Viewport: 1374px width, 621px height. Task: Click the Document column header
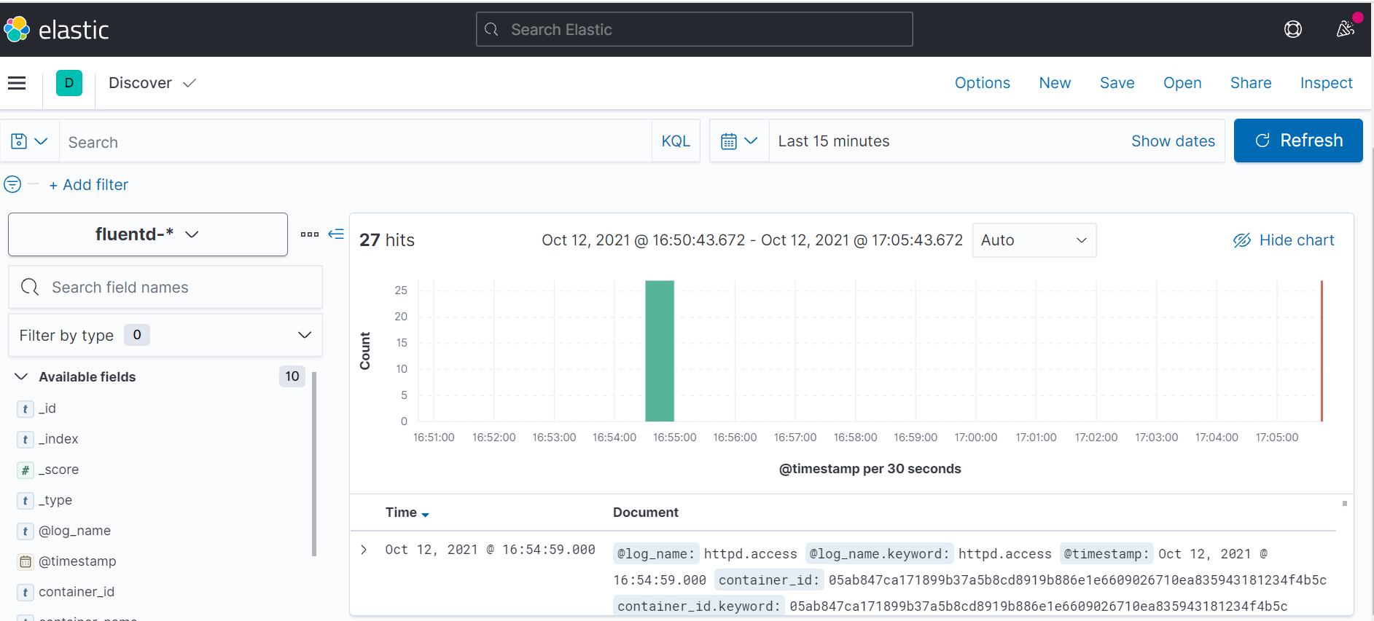pyautogui.click(x=645, y=513)
